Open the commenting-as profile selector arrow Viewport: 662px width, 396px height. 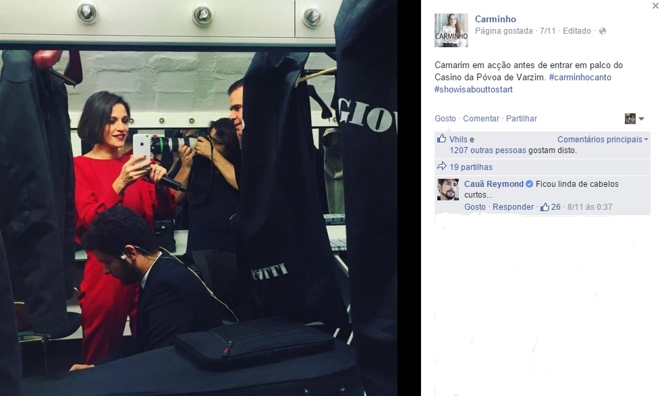[641, 119]
